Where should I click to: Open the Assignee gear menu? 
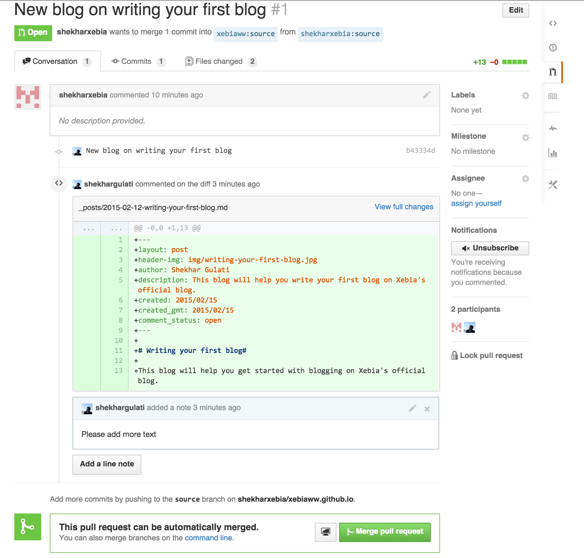[526, 179]
